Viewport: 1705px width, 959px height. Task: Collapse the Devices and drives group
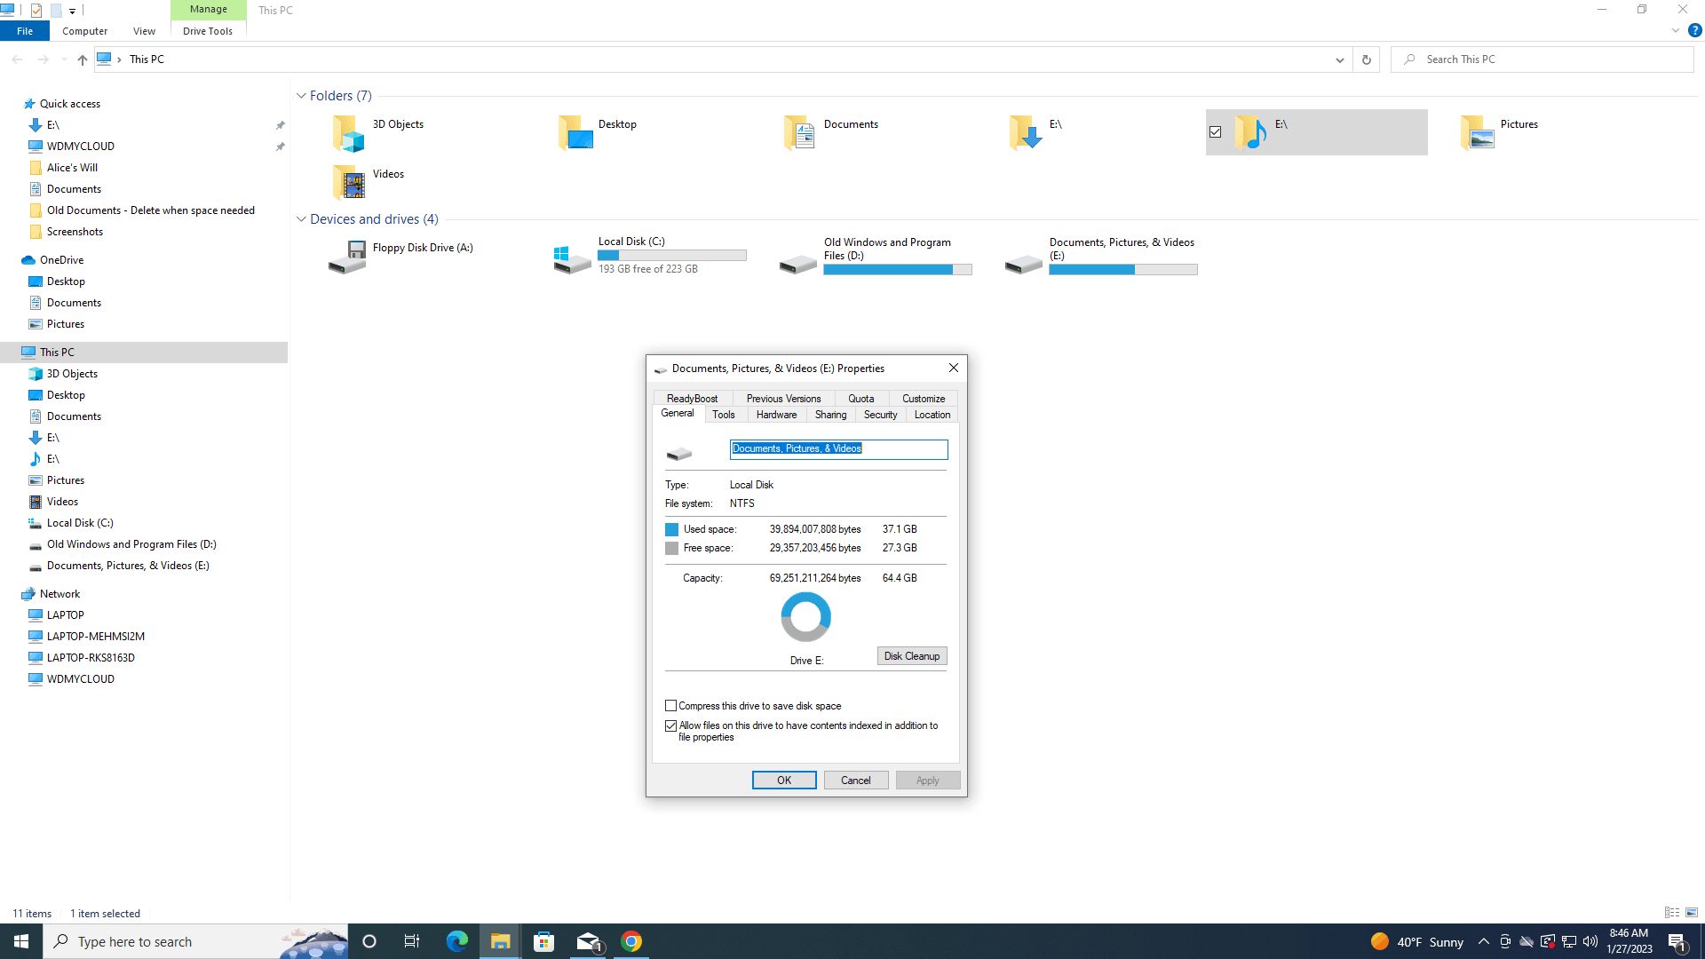coord(301,219)
